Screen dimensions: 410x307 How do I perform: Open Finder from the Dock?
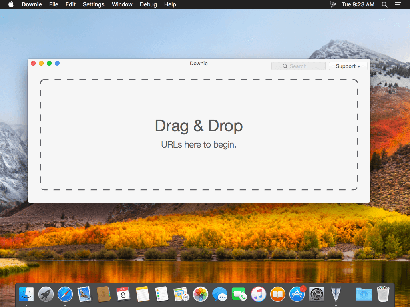tap(26, 294)
